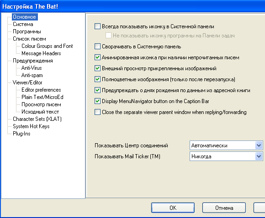
Task: Open 'Показывать Mail Ticker' dropdown arrow
Action: point(259,156)
